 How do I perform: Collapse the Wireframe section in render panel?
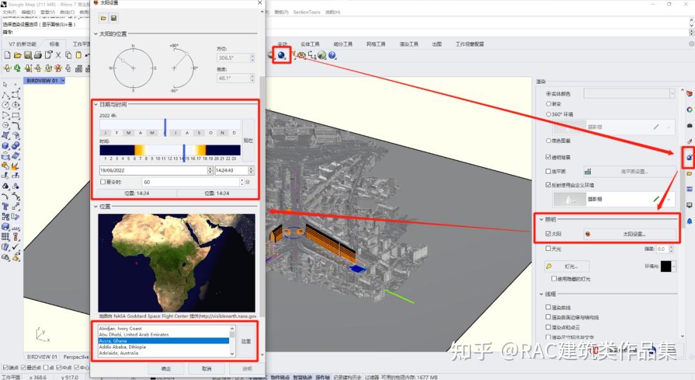click(541, 294)
